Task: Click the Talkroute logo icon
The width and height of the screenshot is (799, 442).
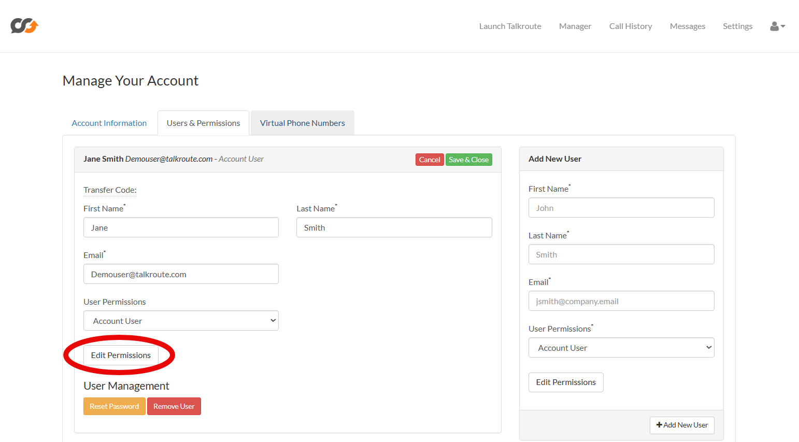Action: coord(24,25)
